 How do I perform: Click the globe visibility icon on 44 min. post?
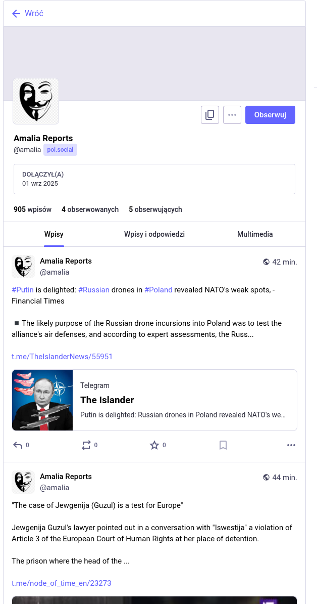[x=267, y=478]
